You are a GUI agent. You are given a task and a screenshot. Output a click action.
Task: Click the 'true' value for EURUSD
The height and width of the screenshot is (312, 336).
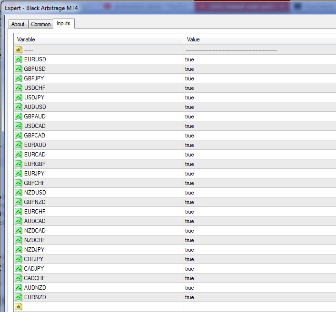(189, 59)
